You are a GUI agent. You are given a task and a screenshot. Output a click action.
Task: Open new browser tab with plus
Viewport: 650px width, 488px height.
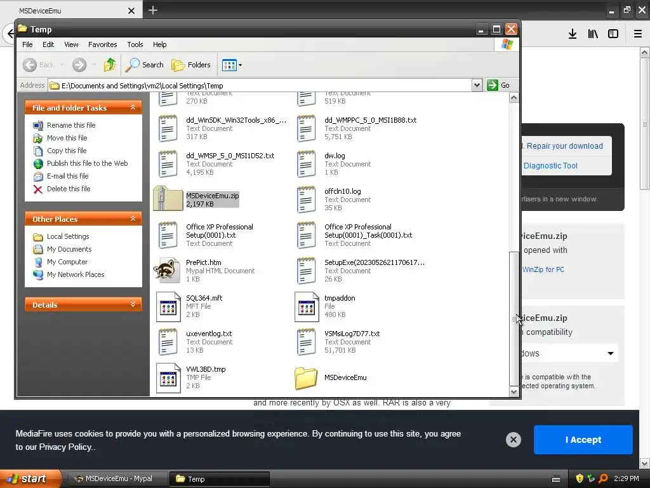coord(152,10)
